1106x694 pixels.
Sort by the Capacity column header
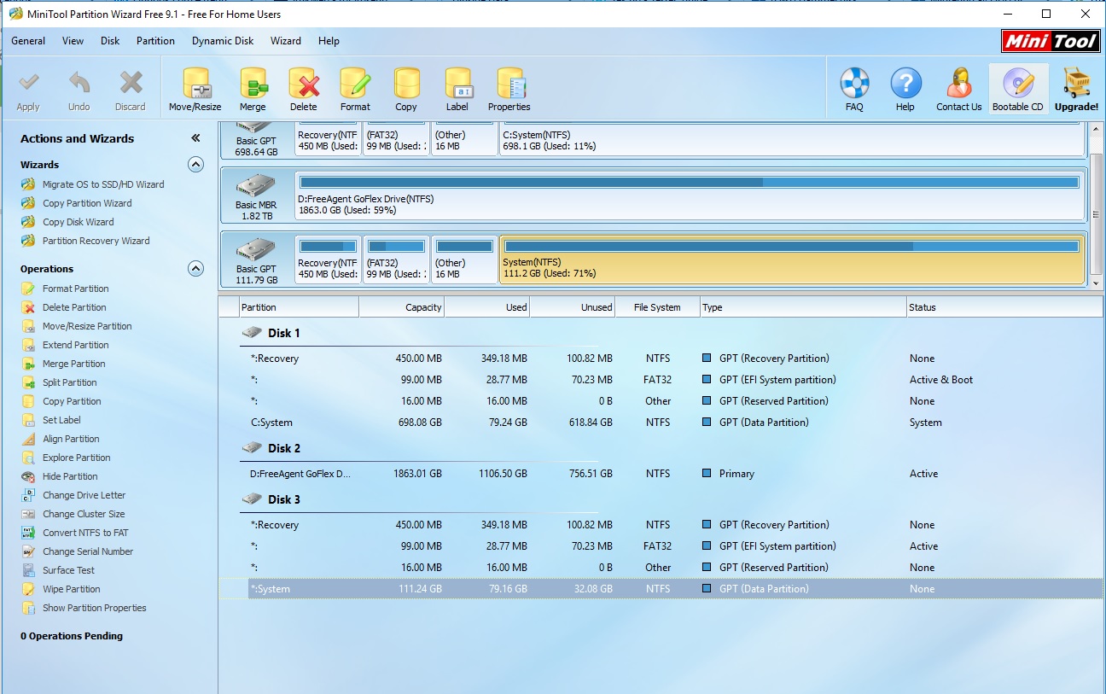402,307
